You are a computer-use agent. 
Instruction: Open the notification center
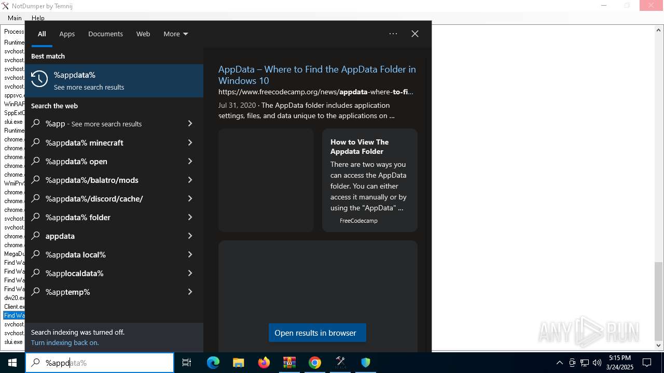[647, 363]
